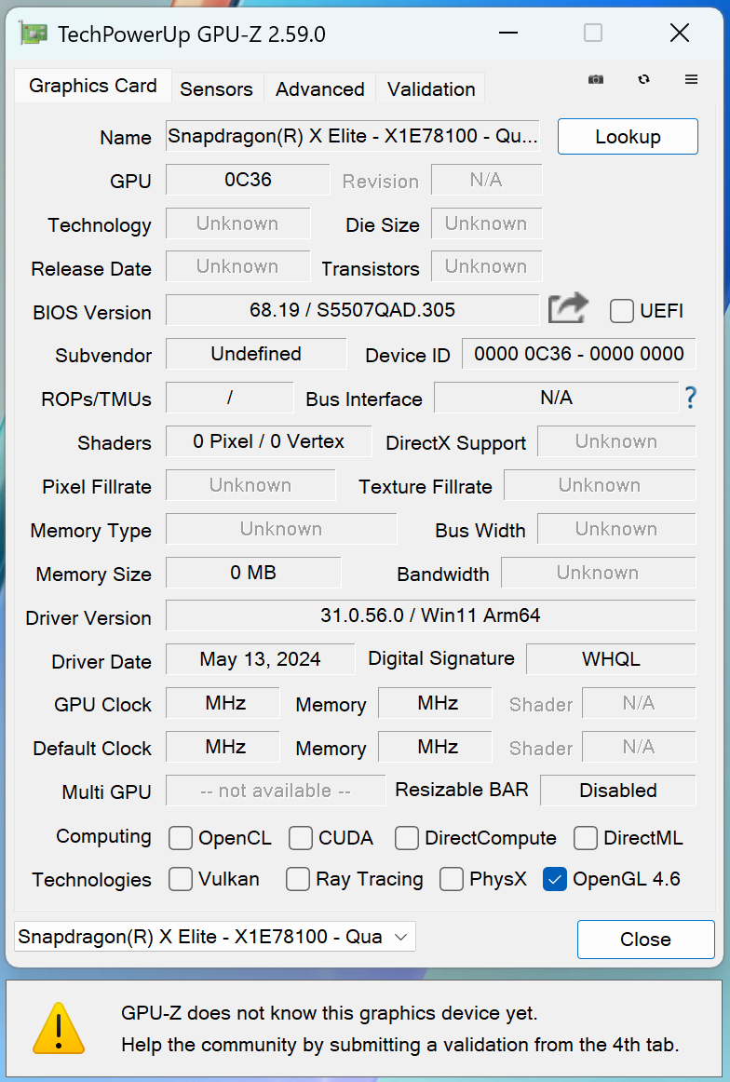
Task: Open the hamburger menu icon
Action: pyautogui.click(x=691, y=80)
